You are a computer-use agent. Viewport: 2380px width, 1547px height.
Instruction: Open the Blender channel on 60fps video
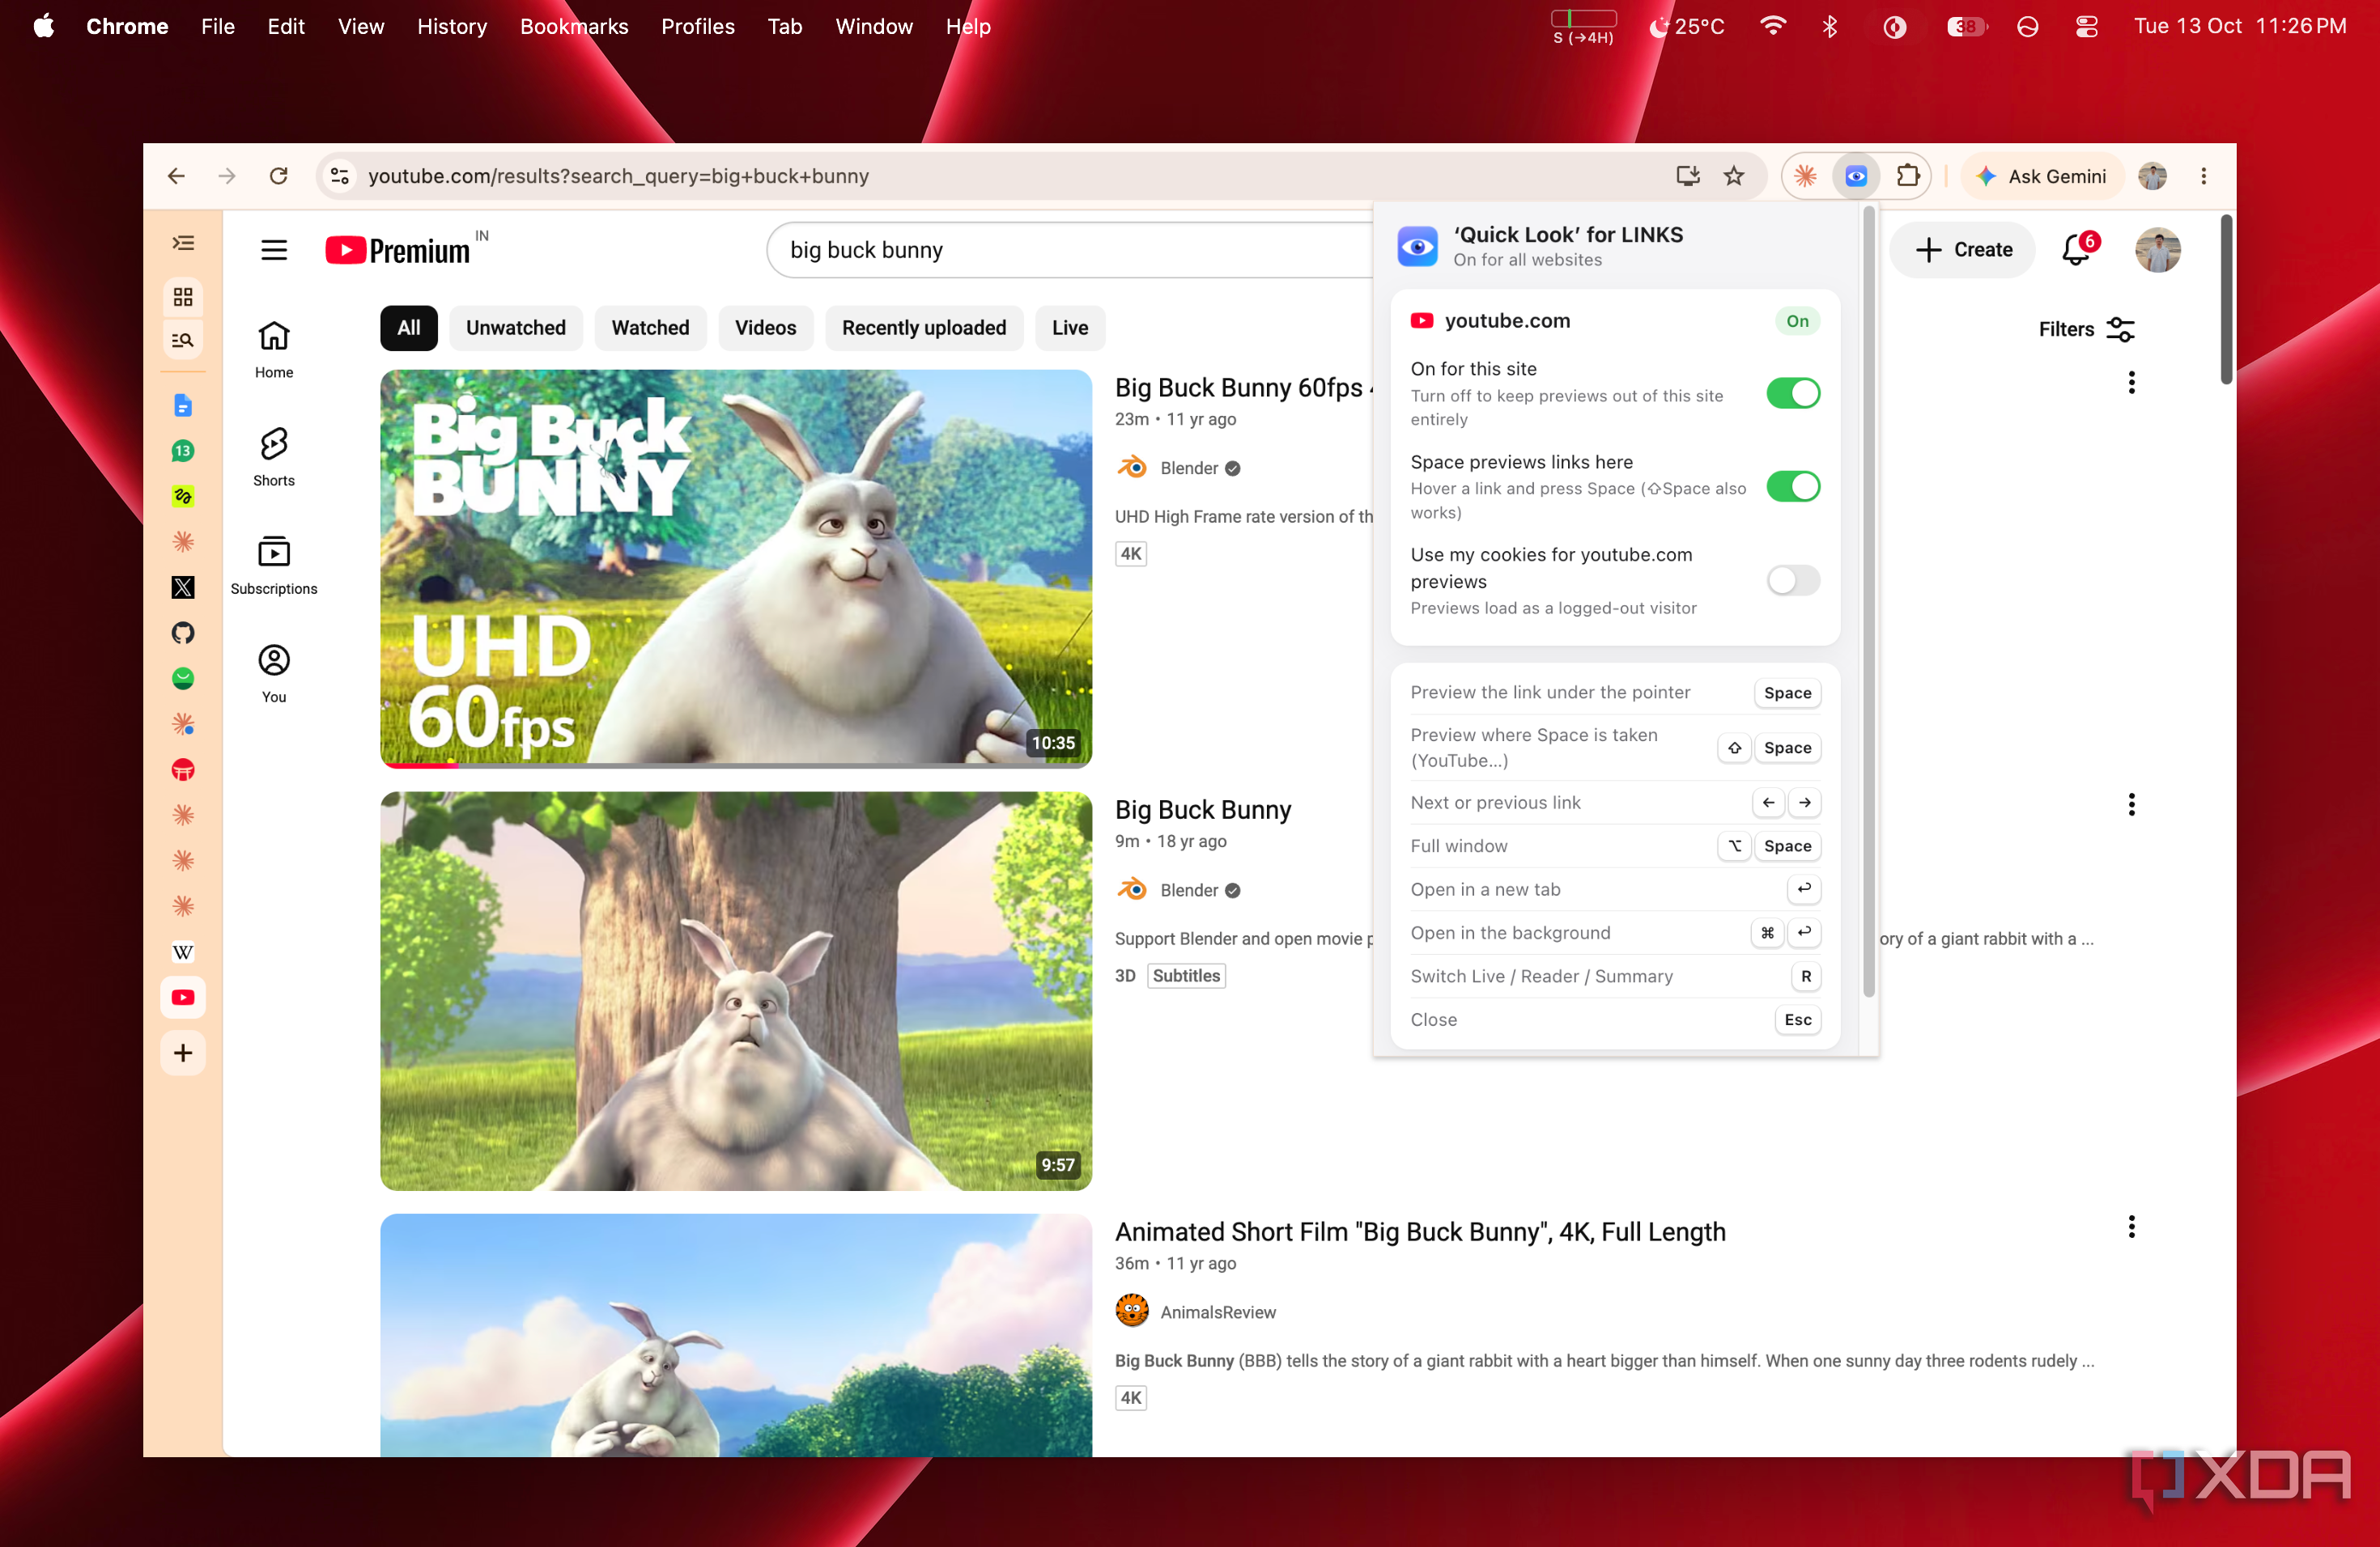[x=1188, y=468]
